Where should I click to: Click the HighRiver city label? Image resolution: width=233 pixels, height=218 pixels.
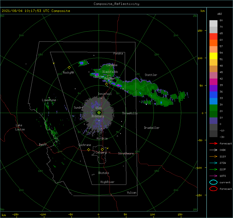coord(107,182)
